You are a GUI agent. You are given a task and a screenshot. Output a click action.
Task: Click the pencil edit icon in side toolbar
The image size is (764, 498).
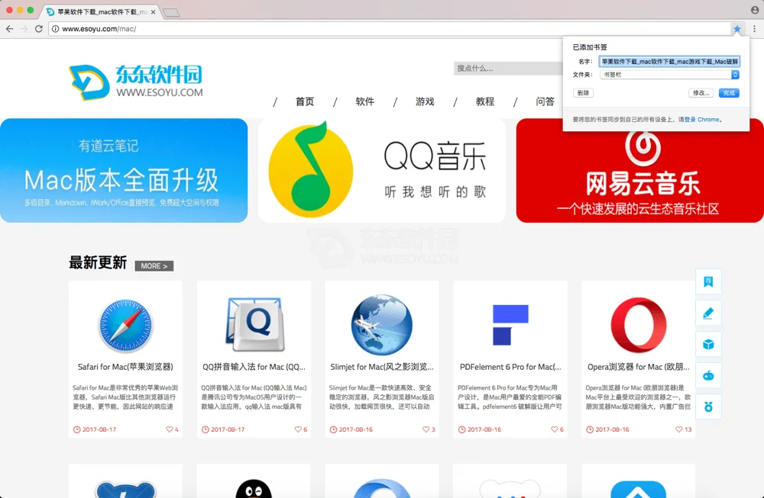708,313
